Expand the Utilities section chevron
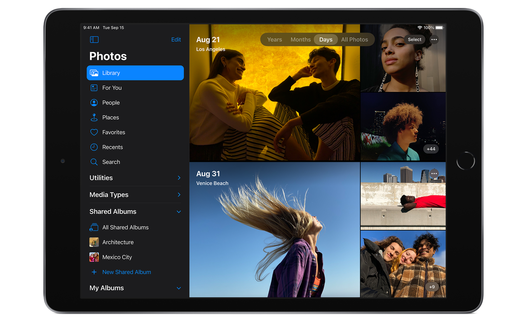Image resolution: width=527 pixels, height=320 pixels. [179, 178]
